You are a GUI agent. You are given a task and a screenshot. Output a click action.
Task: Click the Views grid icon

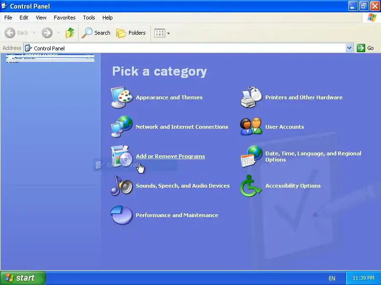coord(160,33)
